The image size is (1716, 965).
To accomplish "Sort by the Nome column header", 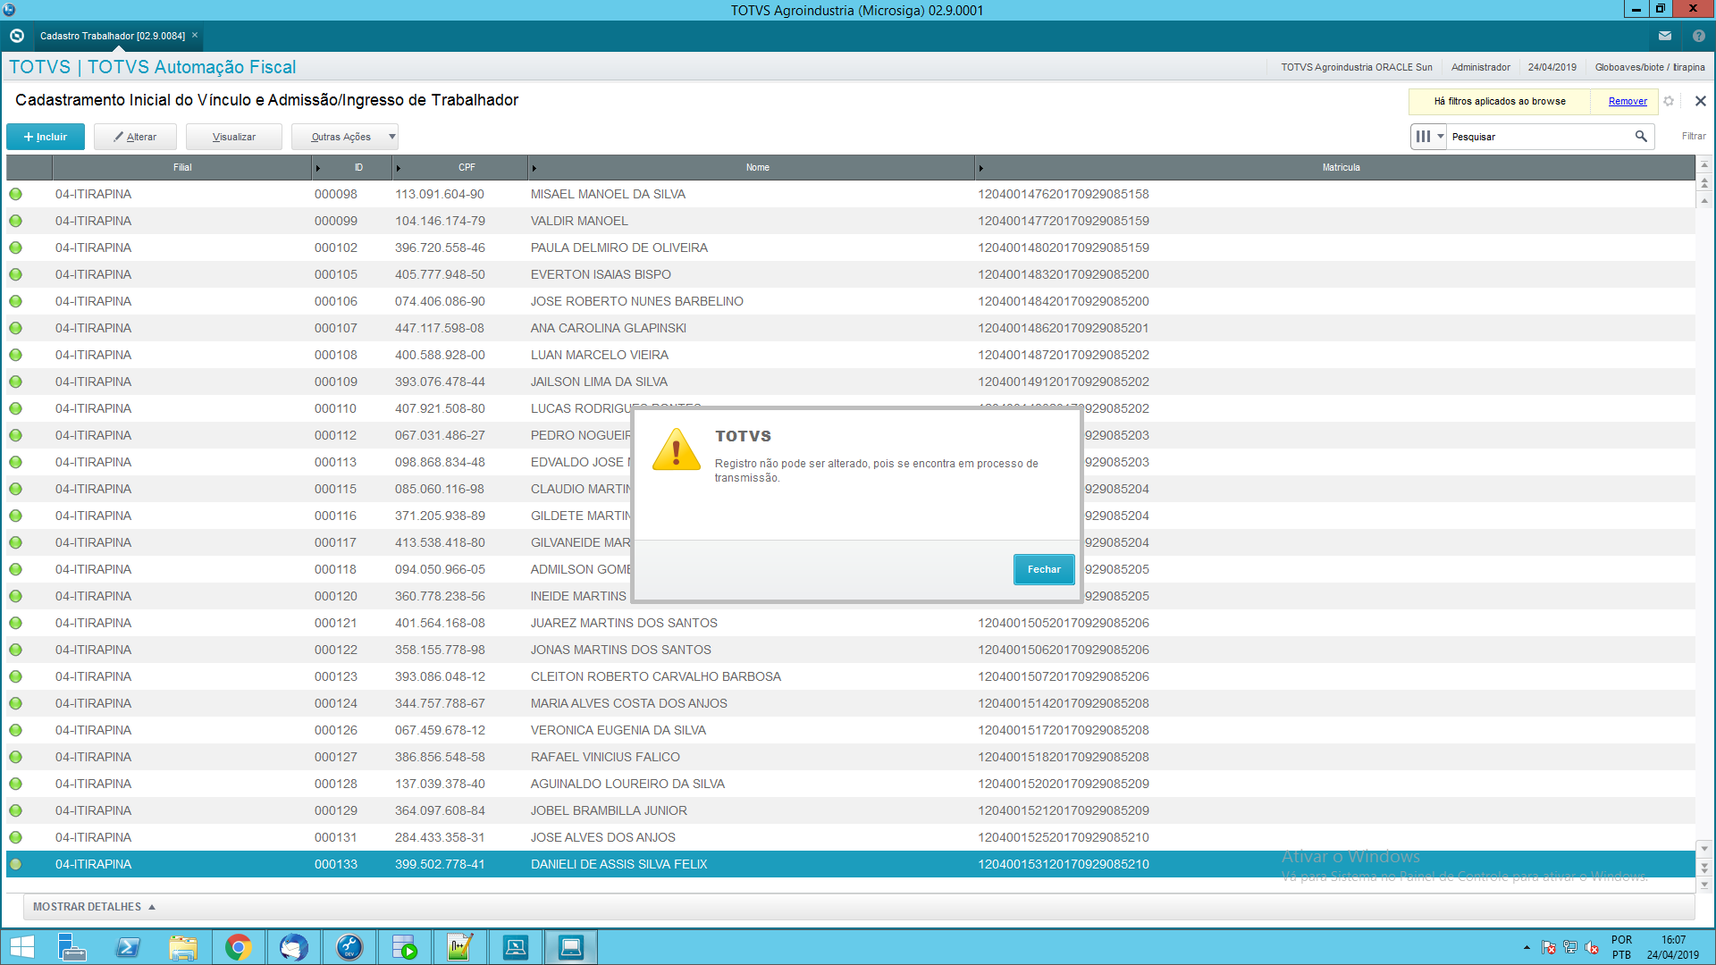I will pyautogui.click(x=757, y=167).
